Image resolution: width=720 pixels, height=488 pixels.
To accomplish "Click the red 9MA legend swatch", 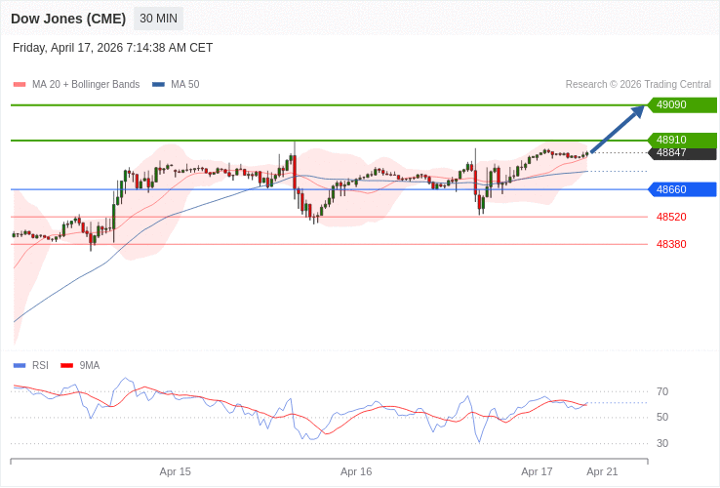I will click(67, 366).
